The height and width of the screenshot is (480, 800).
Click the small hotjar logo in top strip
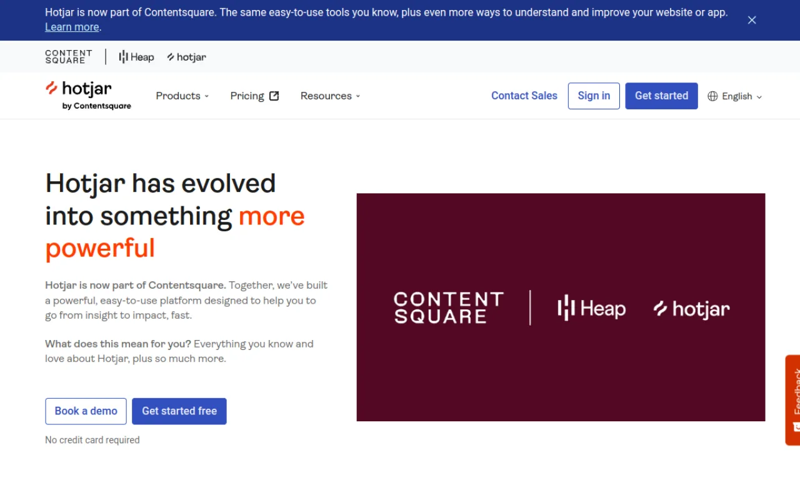coord(186,57)
